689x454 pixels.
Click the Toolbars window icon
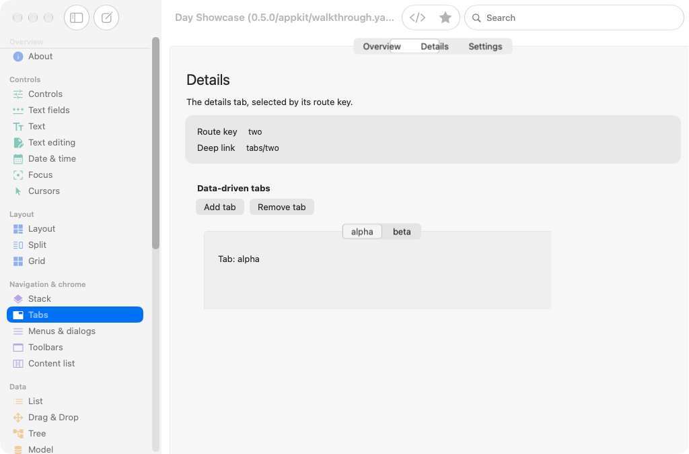(18, 348)
